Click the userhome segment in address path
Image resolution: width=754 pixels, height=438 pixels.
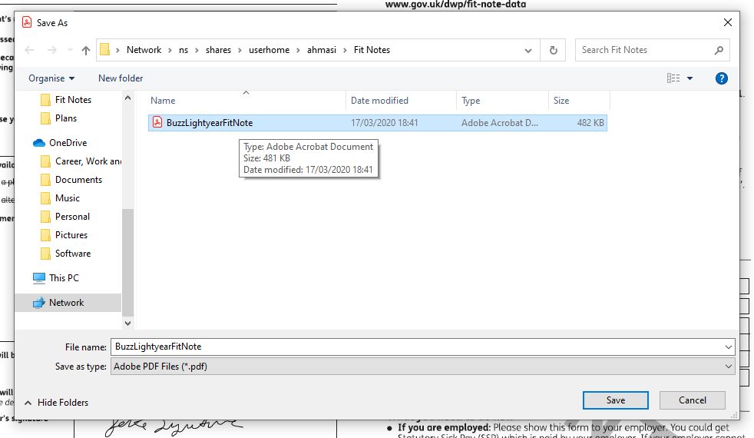tap(269, 50)
